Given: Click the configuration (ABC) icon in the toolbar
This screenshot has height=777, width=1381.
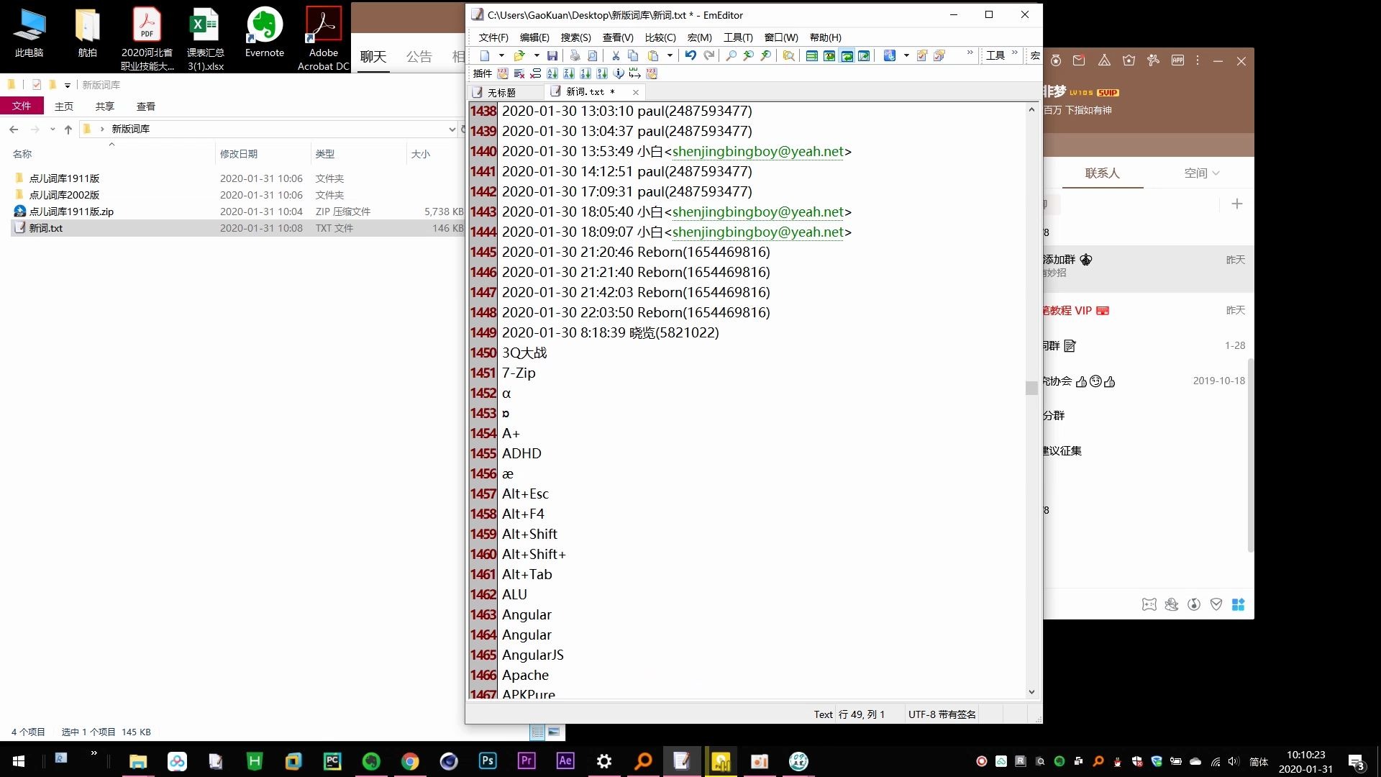Looking at the screenshot, I should point(890,55).
